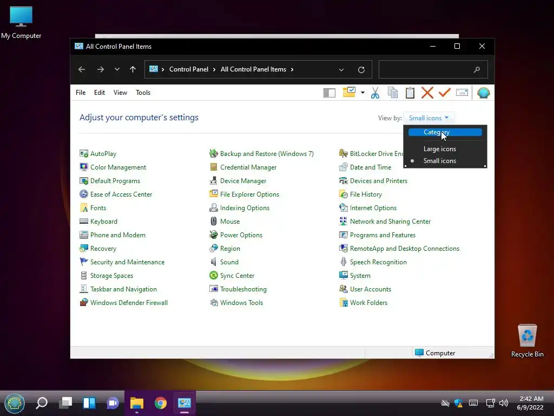The height and width of the screenshot is (416, 554).
Task: Open Troubleshooting link
Action: click(243, 289)
